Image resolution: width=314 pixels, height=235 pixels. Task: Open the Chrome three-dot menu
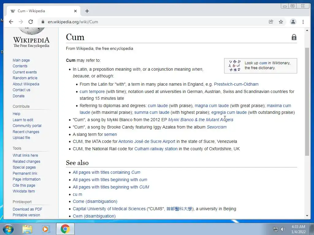click(303, 22)
